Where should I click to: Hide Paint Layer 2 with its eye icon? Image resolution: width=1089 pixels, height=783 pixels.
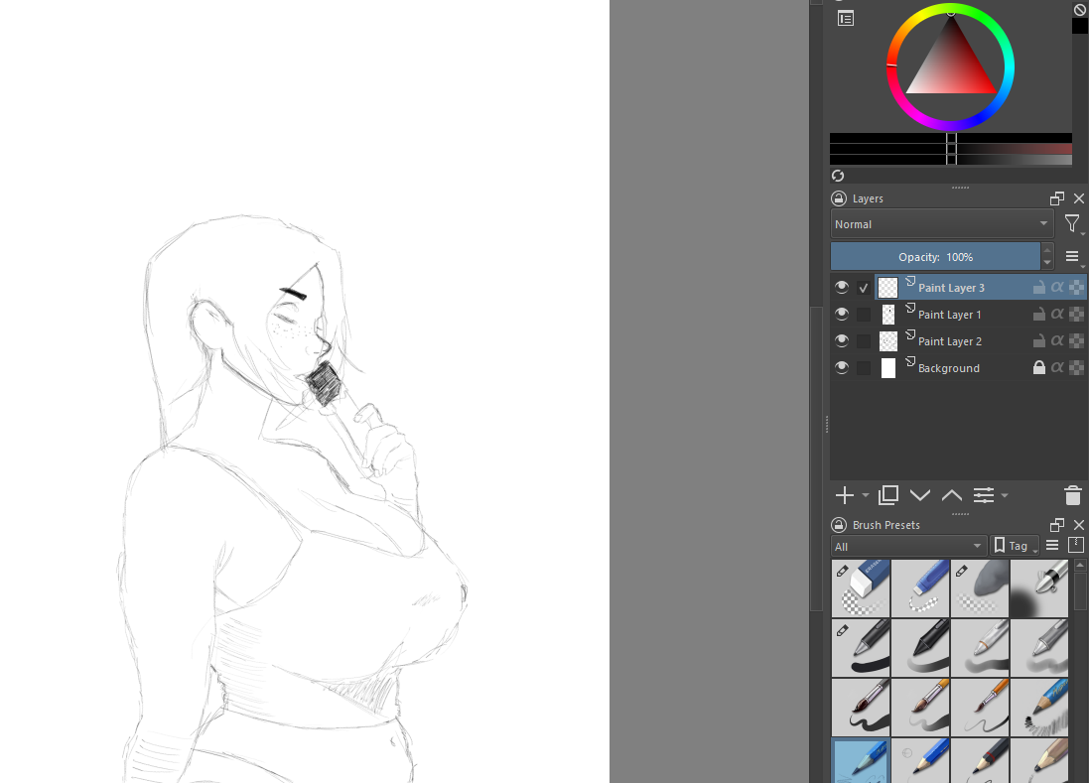[x=842, y=340]
